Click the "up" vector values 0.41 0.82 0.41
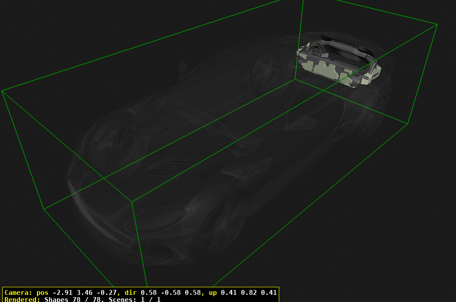 [248, 293]
